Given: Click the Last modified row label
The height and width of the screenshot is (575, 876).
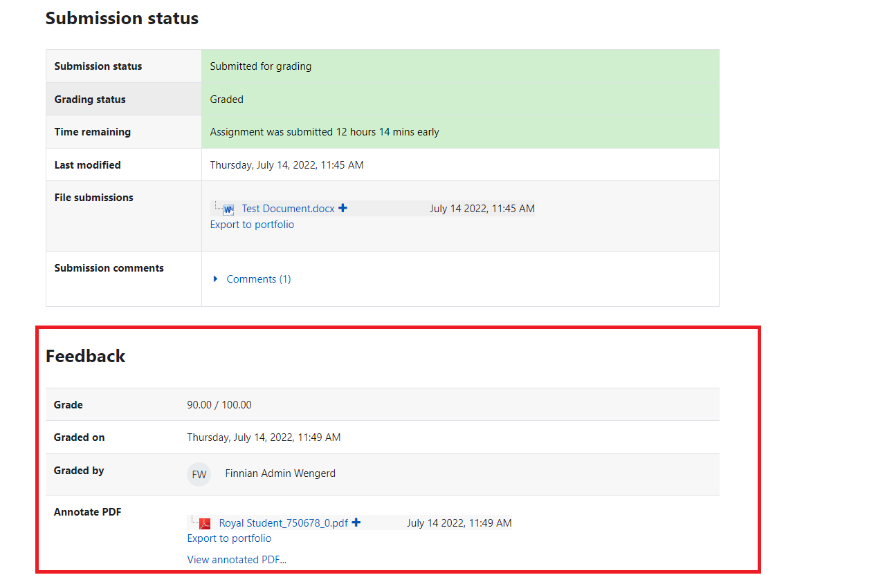Looking at the screenshot, I should pos(88,165).
